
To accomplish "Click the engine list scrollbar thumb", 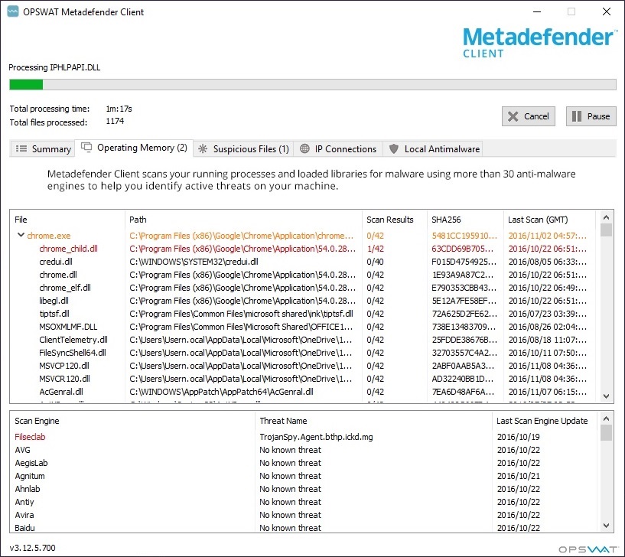I will tap(607, 433).
